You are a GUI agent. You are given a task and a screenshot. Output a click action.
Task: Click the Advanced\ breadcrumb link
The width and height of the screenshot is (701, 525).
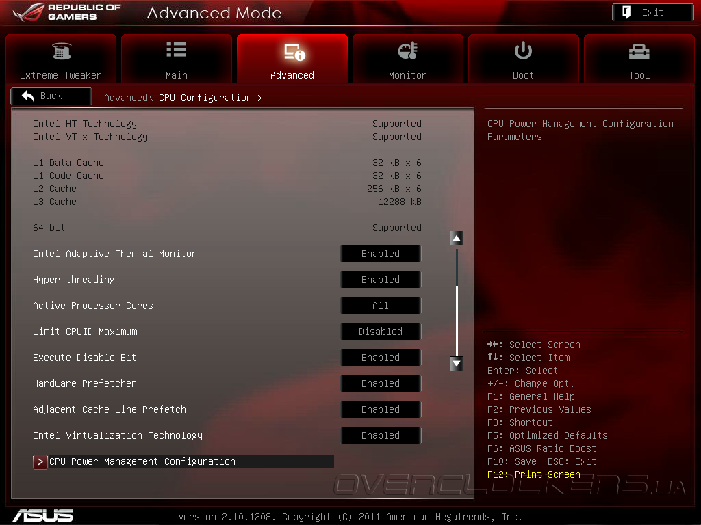128,98
